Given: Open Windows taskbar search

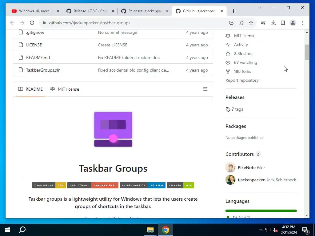Looking at the screenshot, I should (x=22, y=230).
